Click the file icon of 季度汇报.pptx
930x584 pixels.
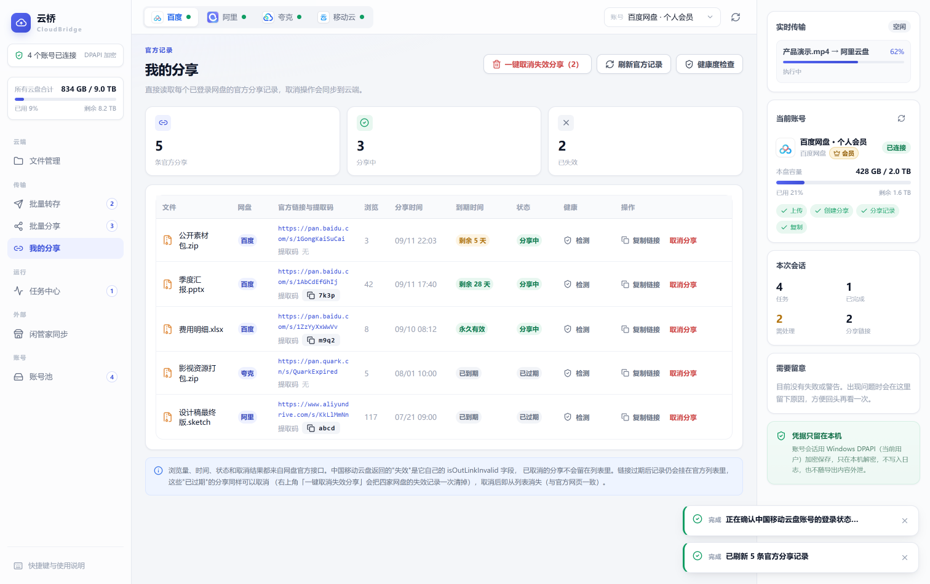[167, 285]
